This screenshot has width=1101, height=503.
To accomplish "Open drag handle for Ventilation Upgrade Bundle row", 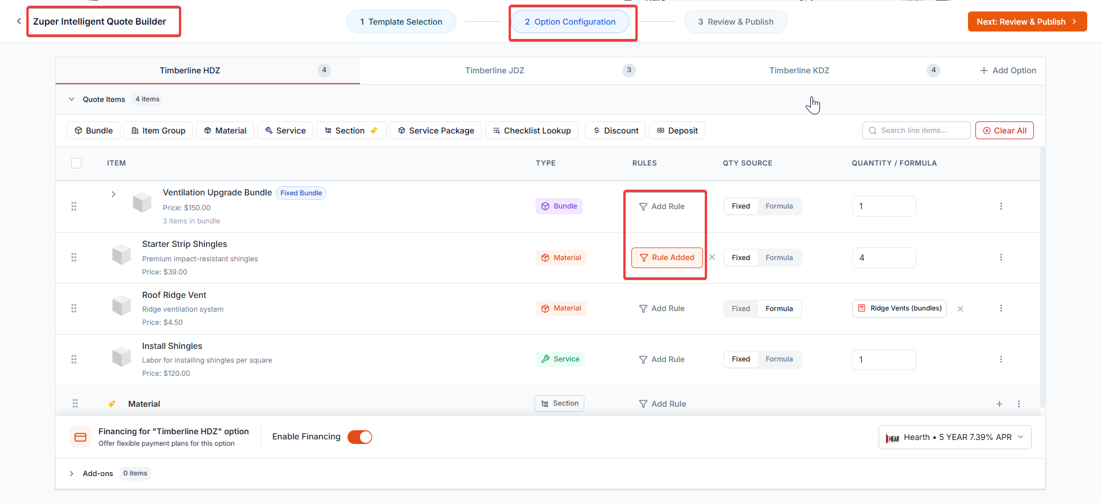I will click(74, 206).
